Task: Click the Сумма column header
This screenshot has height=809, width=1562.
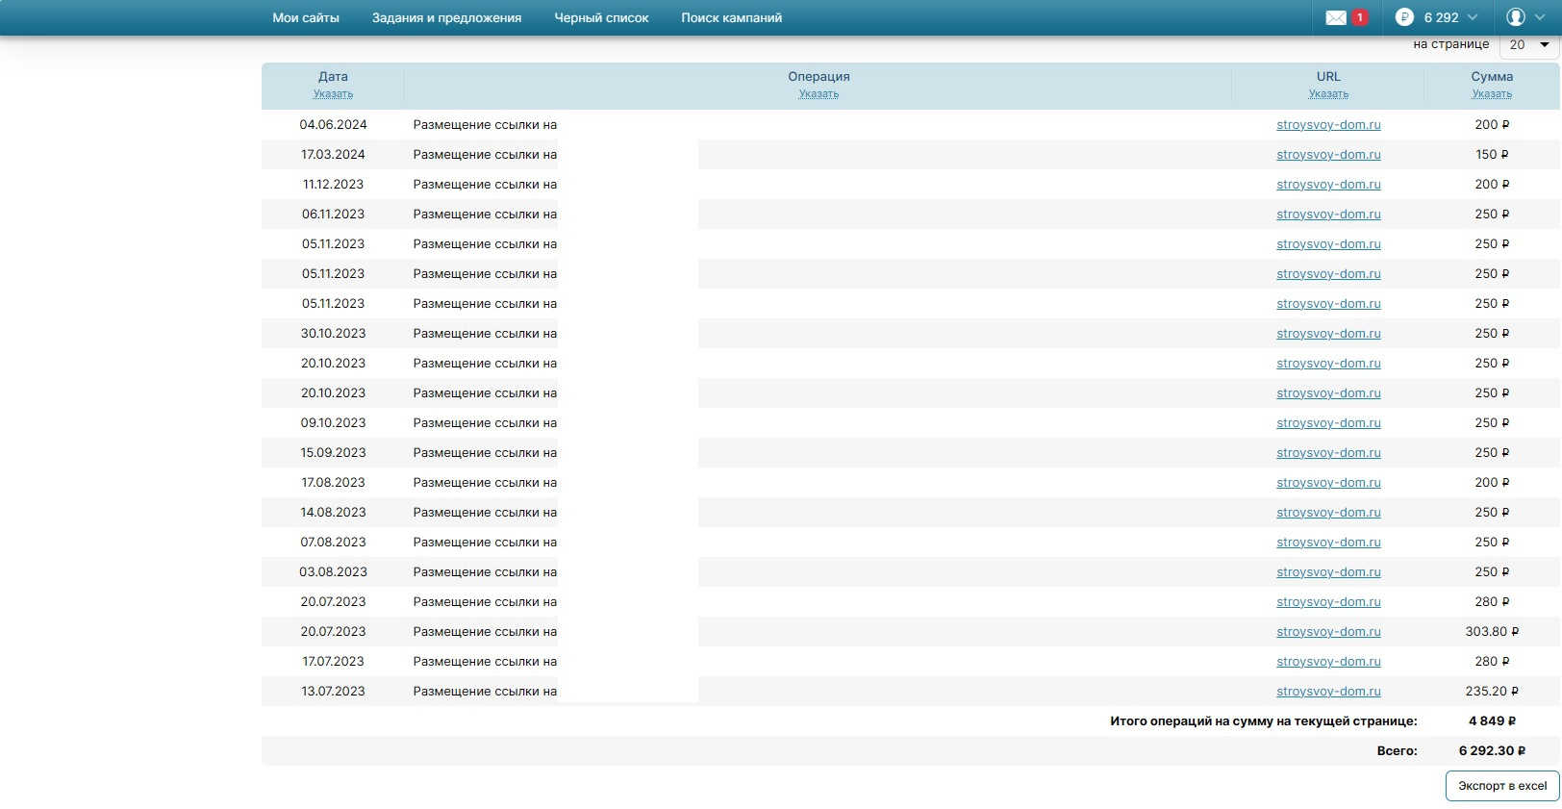Action: click(x=1492, y=77)
